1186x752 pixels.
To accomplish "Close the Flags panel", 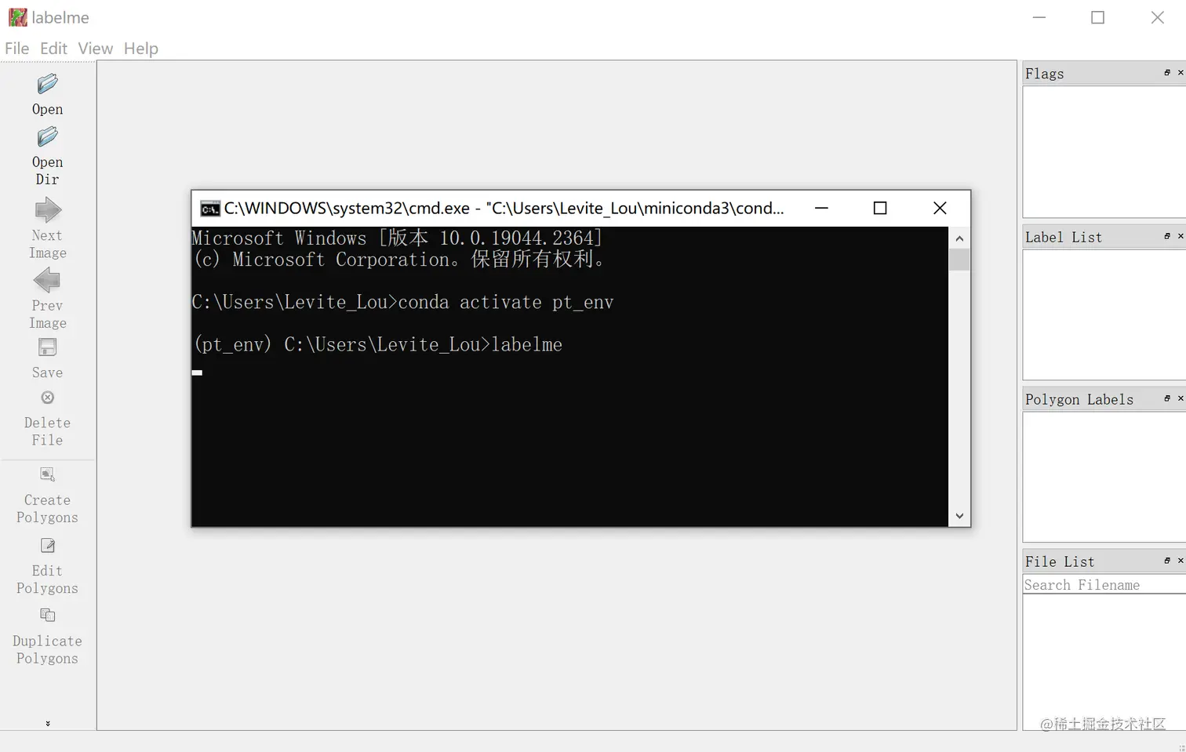I will click(x=1181, y=73).
